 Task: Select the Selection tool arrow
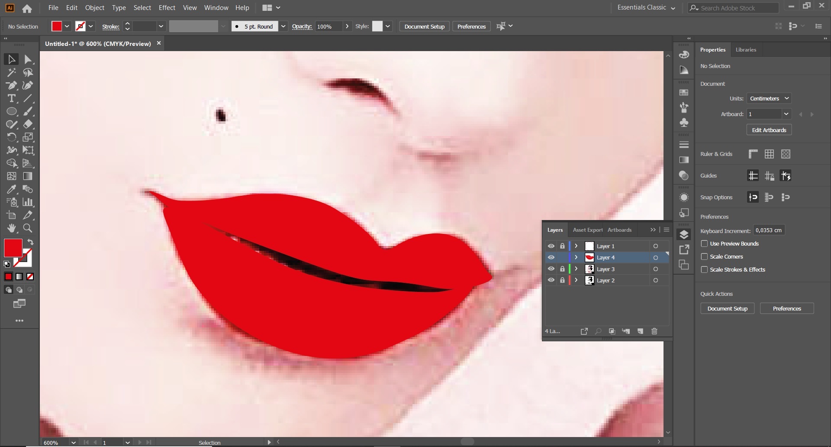[12, 59]
